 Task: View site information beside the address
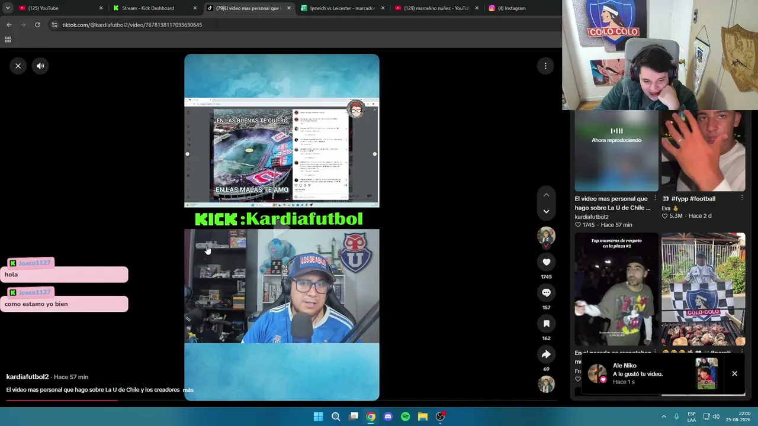click(54, 25)
